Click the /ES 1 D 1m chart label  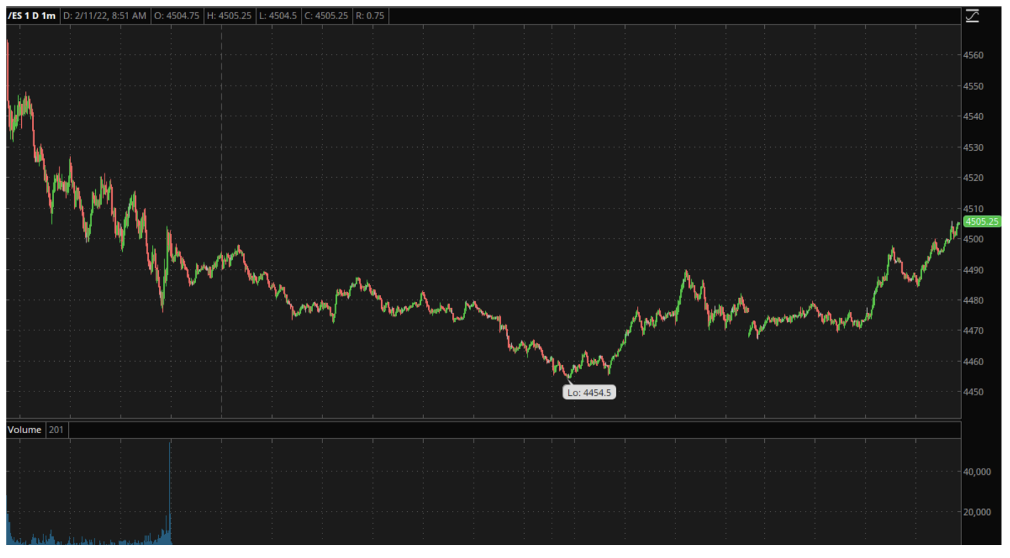click(x=32, y=16)
